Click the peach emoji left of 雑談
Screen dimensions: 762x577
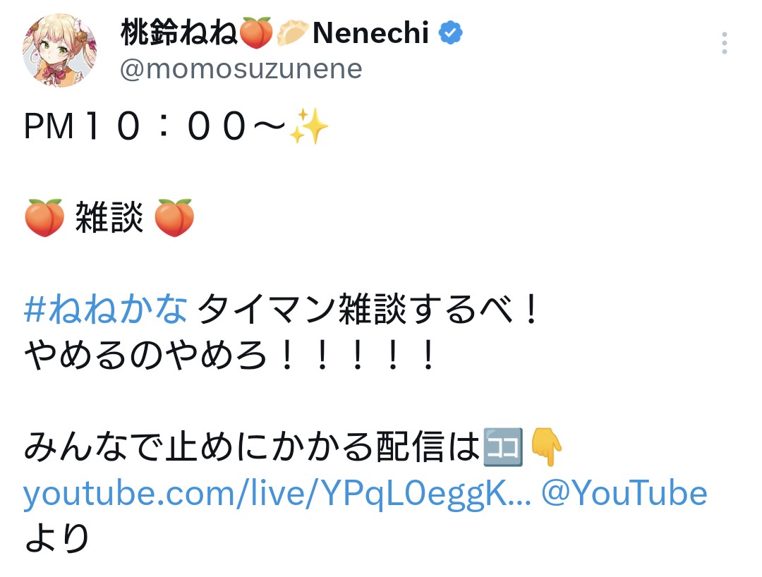[44, 218]
